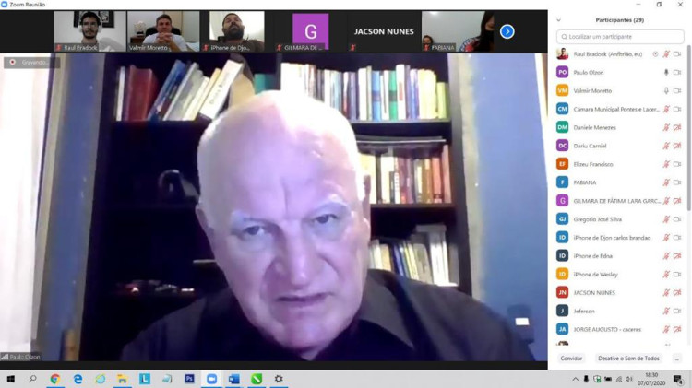Click Daniele Menezes' disabled camera icon
The width and height of the screenshot is (692, 388).
tap(677, 127)
